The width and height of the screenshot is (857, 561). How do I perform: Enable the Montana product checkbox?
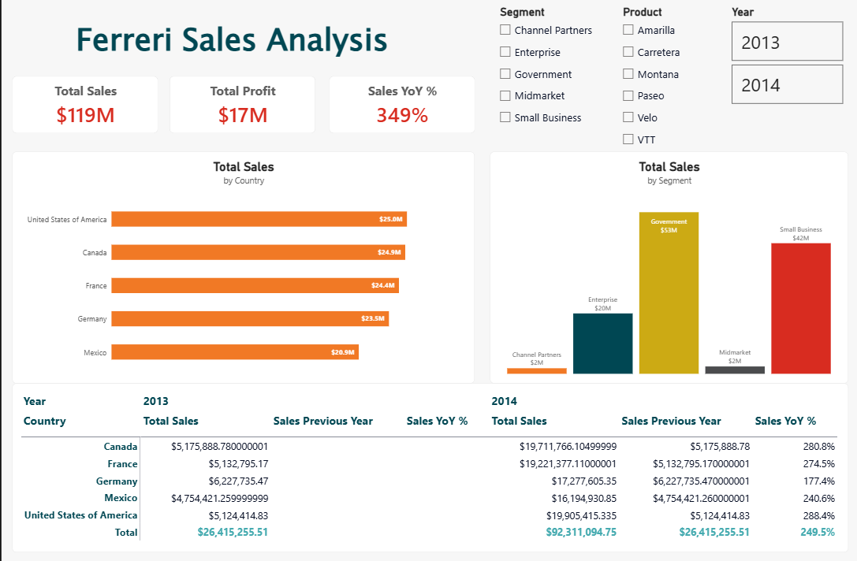pos(628,74)
